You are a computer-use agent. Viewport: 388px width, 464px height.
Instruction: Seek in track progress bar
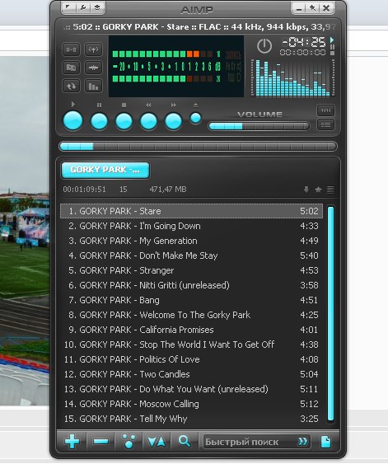coord(198,146)
